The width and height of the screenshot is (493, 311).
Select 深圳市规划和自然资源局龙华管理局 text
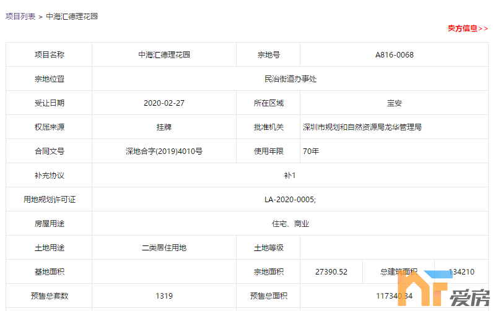[362, 127]
